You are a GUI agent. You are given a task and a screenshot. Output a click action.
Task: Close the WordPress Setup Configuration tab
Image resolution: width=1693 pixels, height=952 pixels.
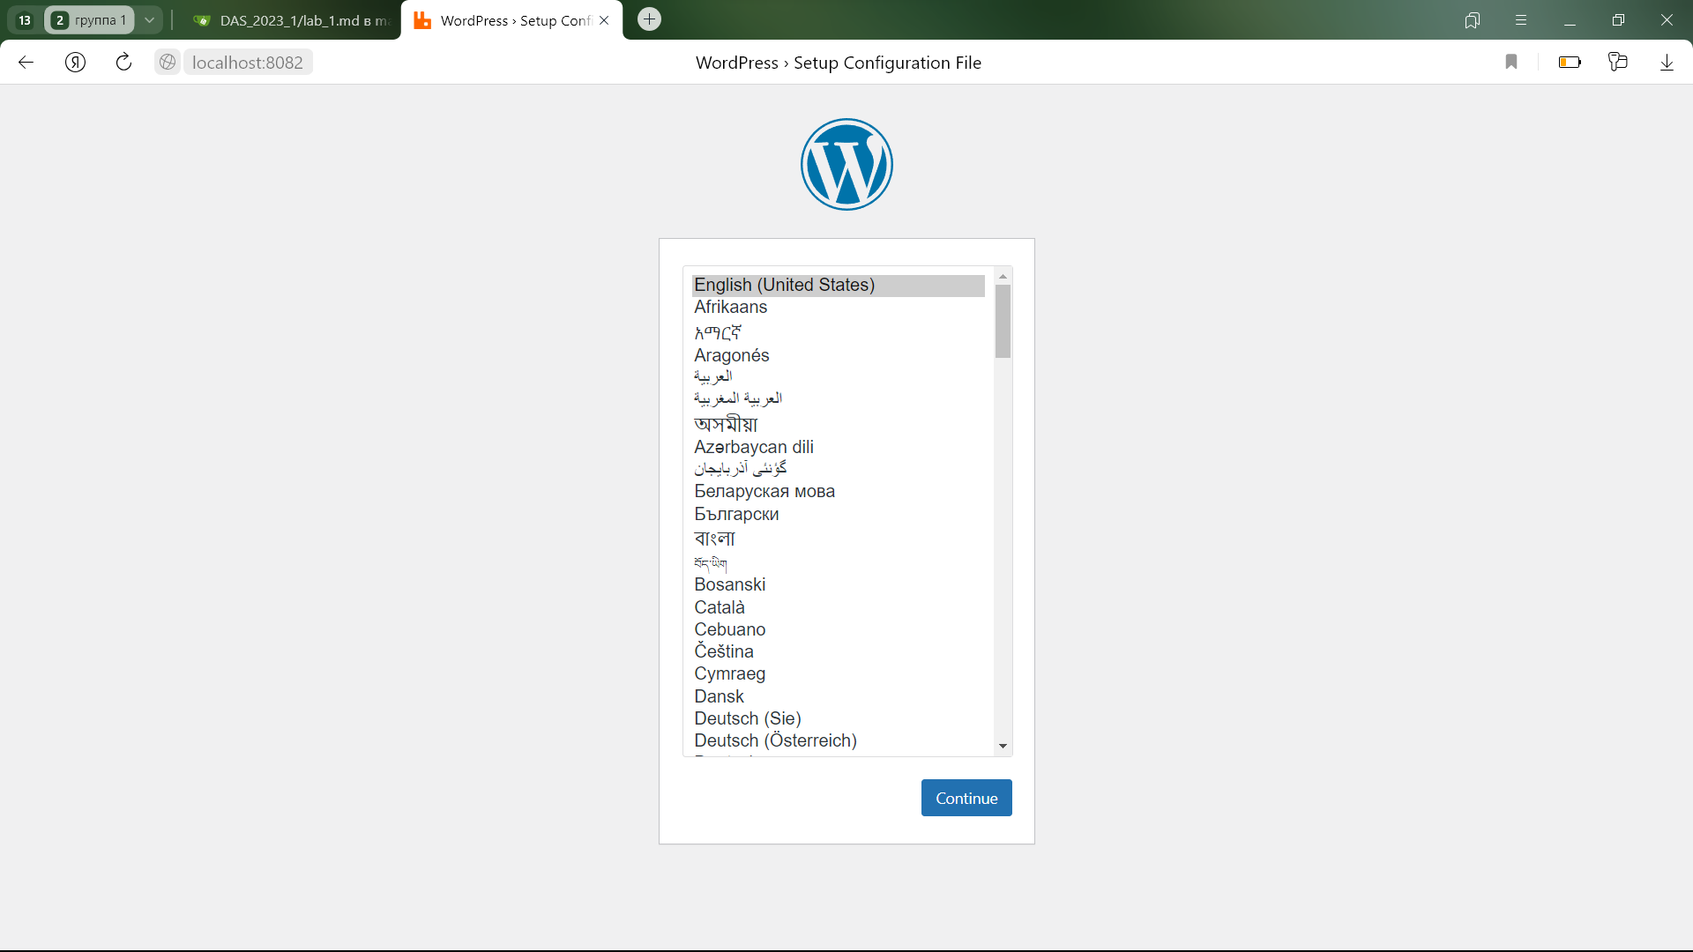(604, 20)
